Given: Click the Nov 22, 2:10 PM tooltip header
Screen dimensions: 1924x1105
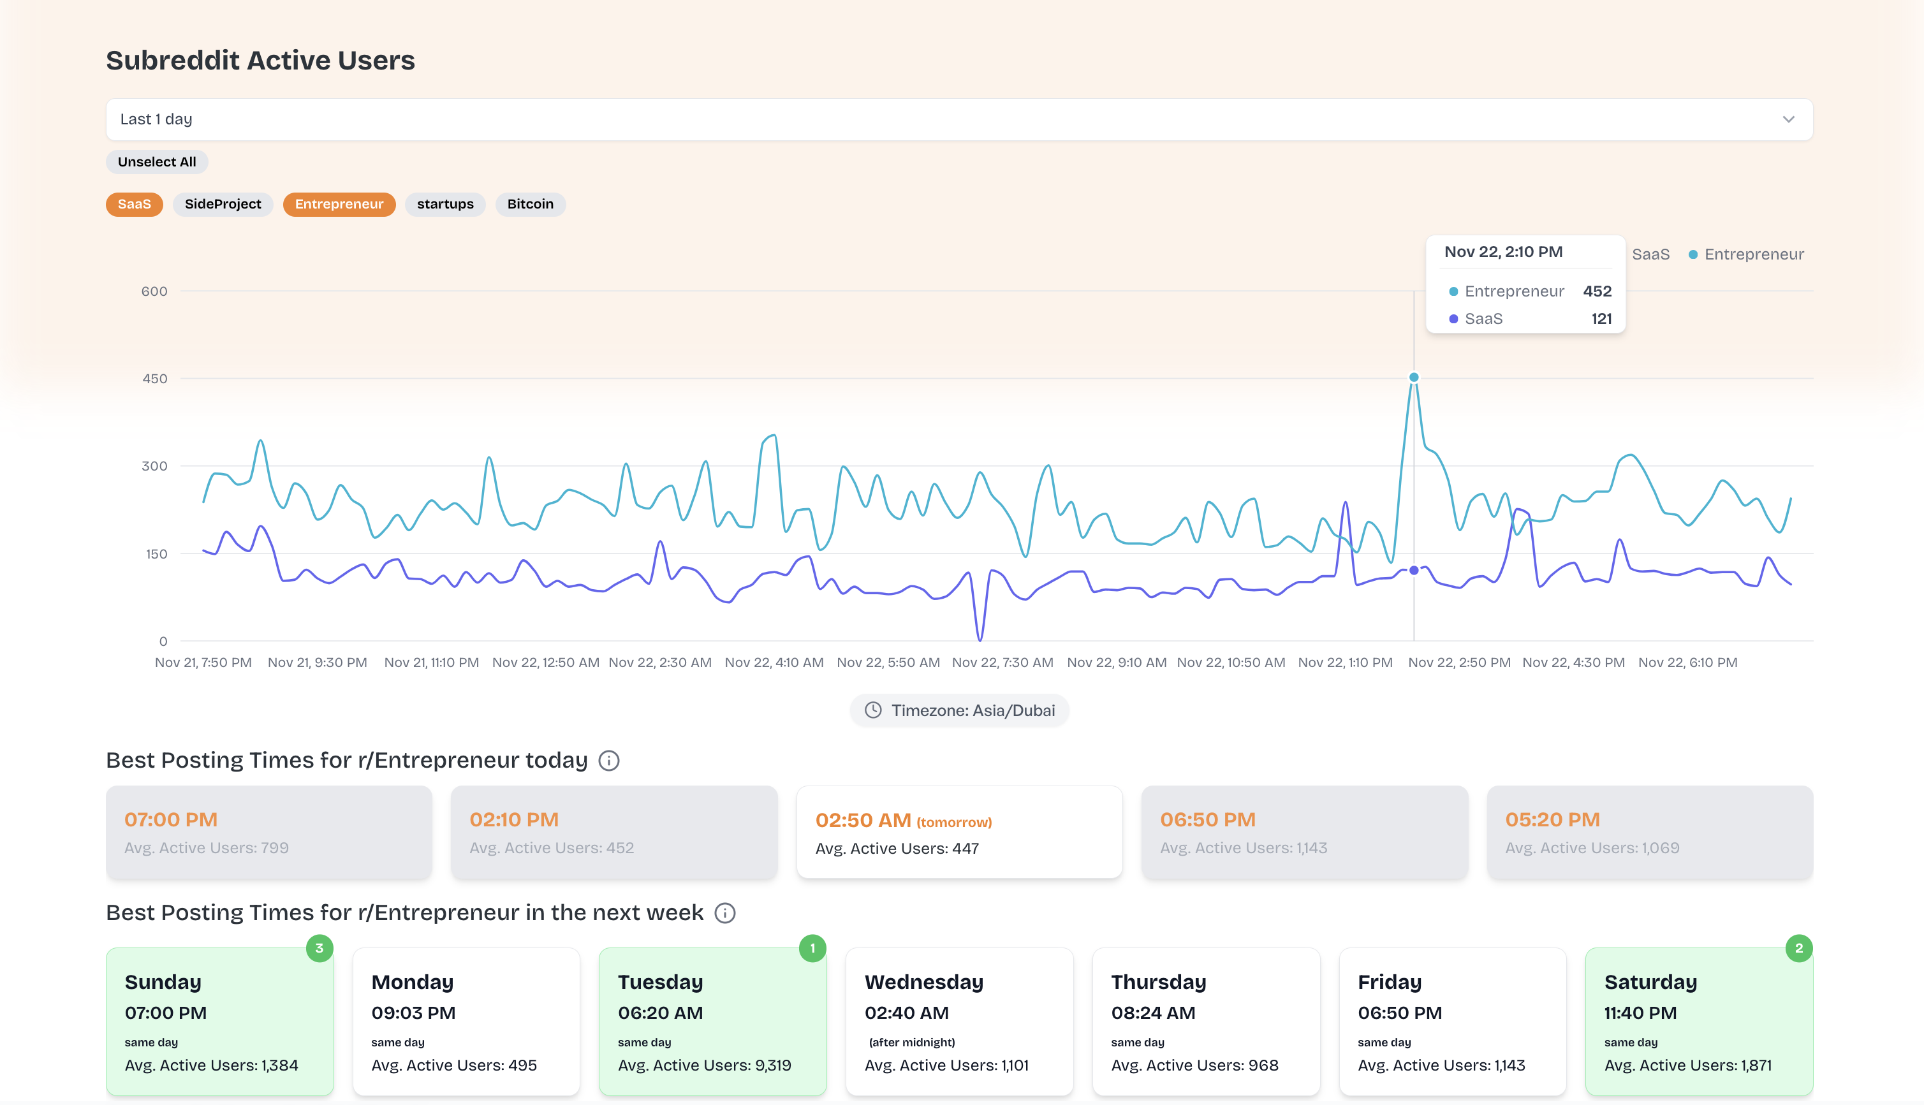Looking at the screenshot, I should click(x=1502, y=252).
